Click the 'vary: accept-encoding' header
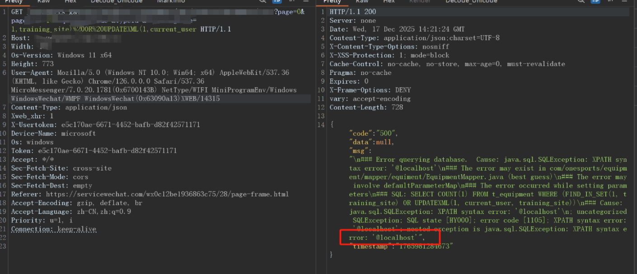This screenshot has width=637, height=274. click(x=370, y=98)
